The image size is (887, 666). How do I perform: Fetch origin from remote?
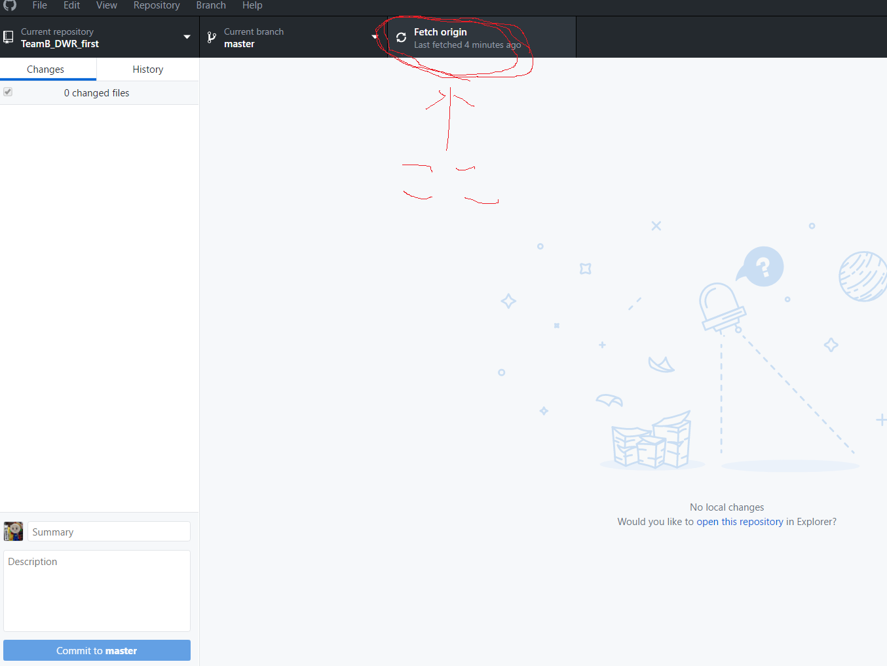click(x=482, y=37)
